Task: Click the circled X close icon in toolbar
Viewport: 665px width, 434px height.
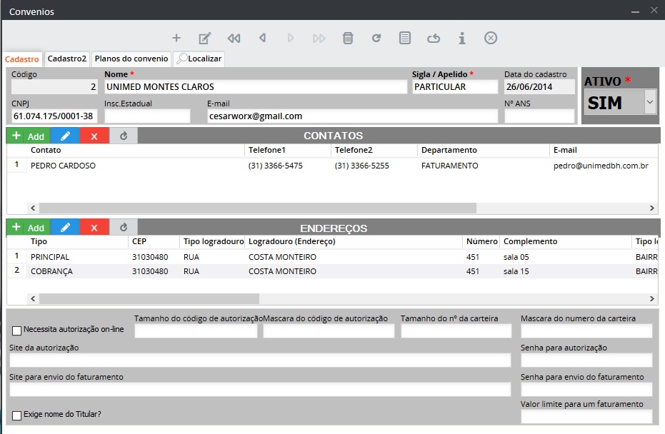Action: (x=491, y=38)
